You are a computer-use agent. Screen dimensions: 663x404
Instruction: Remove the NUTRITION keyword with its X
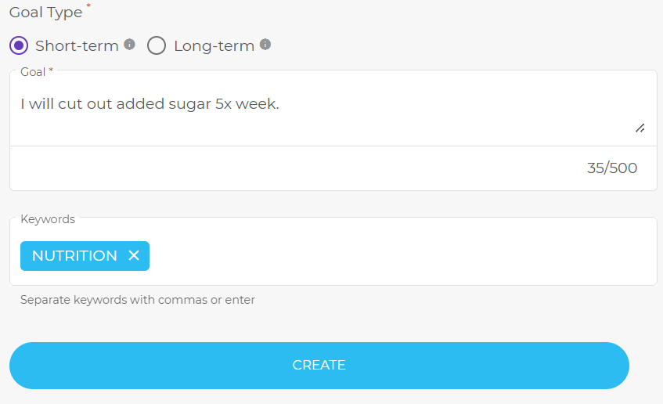(134, 256)
